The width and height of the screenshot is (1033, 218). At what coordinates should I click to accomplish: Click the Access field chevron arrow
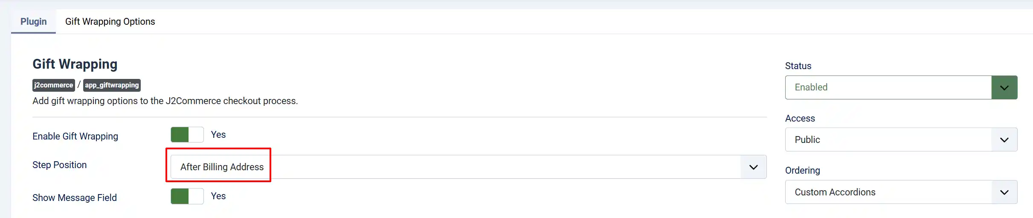coord(1004,140)
